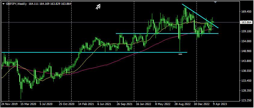
Task: Click the 148.900 price scale label
Action: (x=246, y=51)
